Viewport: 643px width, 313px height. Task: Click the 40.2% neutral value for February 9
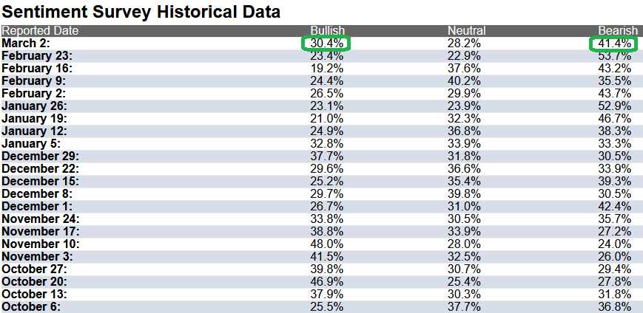(x=464, y=81)
